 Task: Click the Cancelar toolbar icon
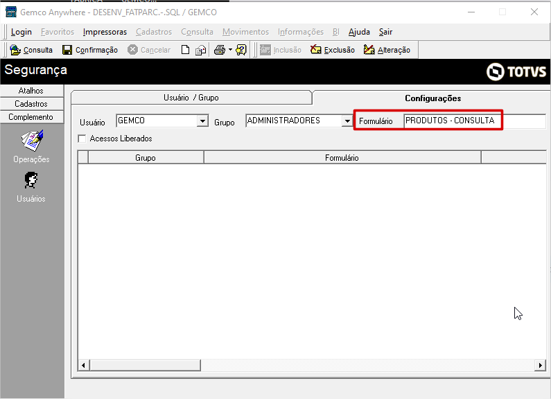pos(132,49)
